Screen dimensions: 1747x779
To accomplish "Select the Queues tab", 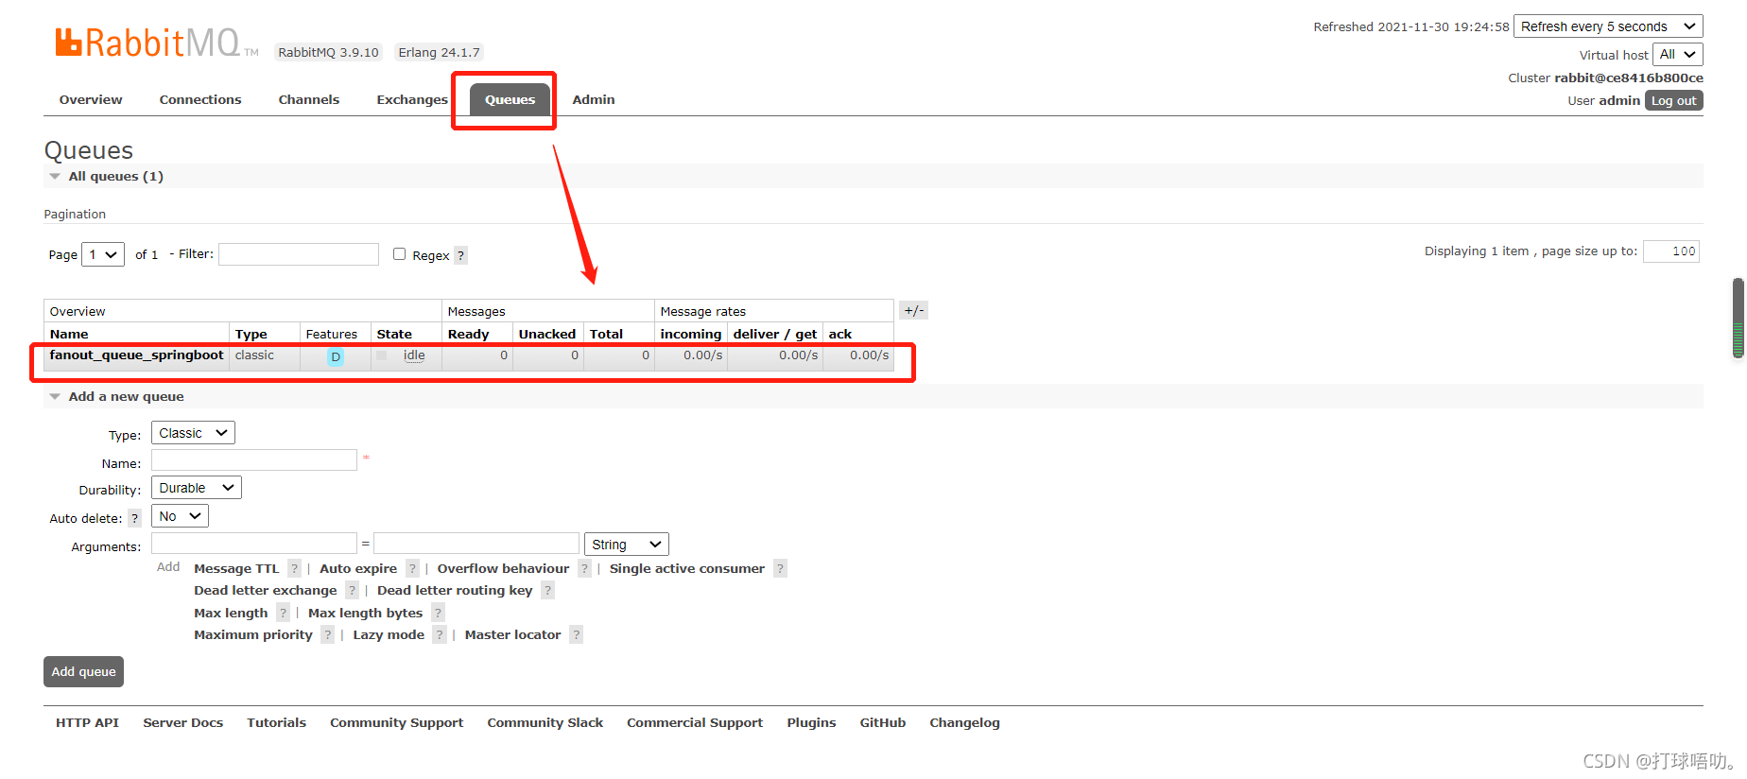I will point(510,99).
